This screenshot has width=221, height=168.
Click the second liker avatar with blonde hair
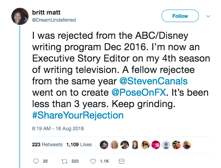pos(114,145)
